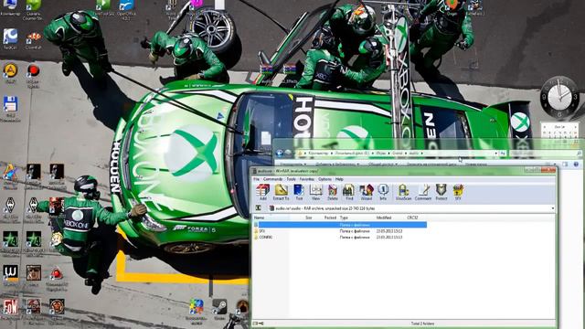Open the Help menu in WinRAR
Viewport: 585px width, 329px height.
[x=339, y=179]
